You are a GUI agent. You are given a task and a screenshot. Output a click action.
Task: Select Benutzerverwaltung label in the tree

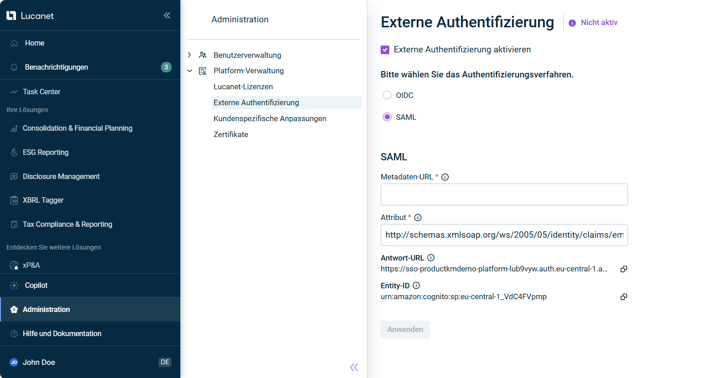[x=247, y=55]
